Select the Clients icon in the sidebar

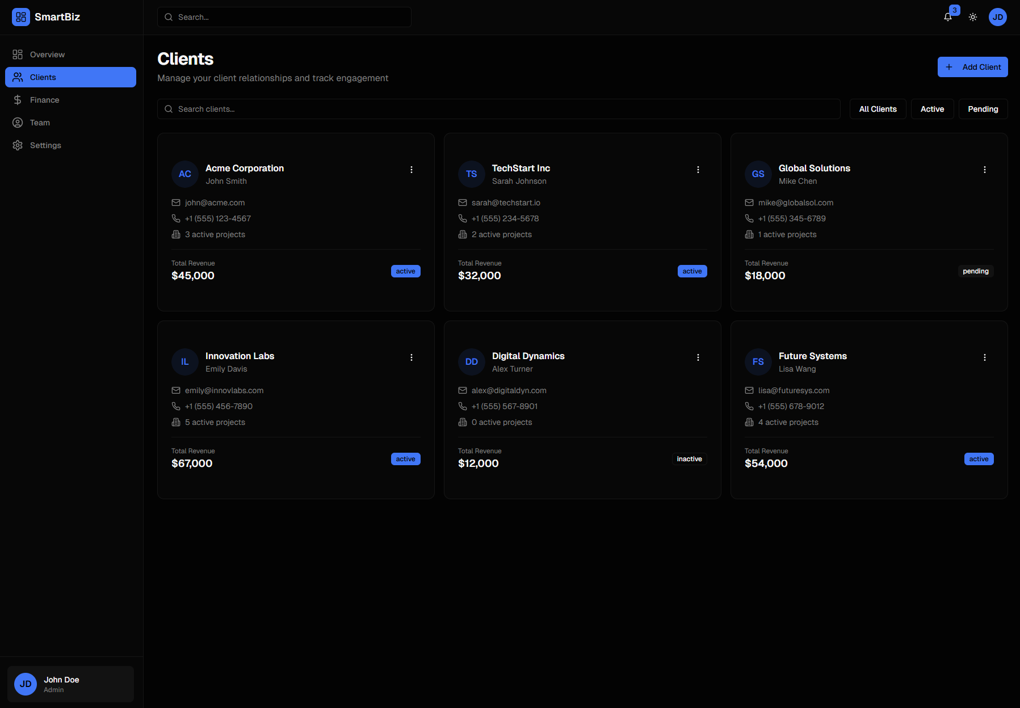pyautogui.click(x=18, y=77)
